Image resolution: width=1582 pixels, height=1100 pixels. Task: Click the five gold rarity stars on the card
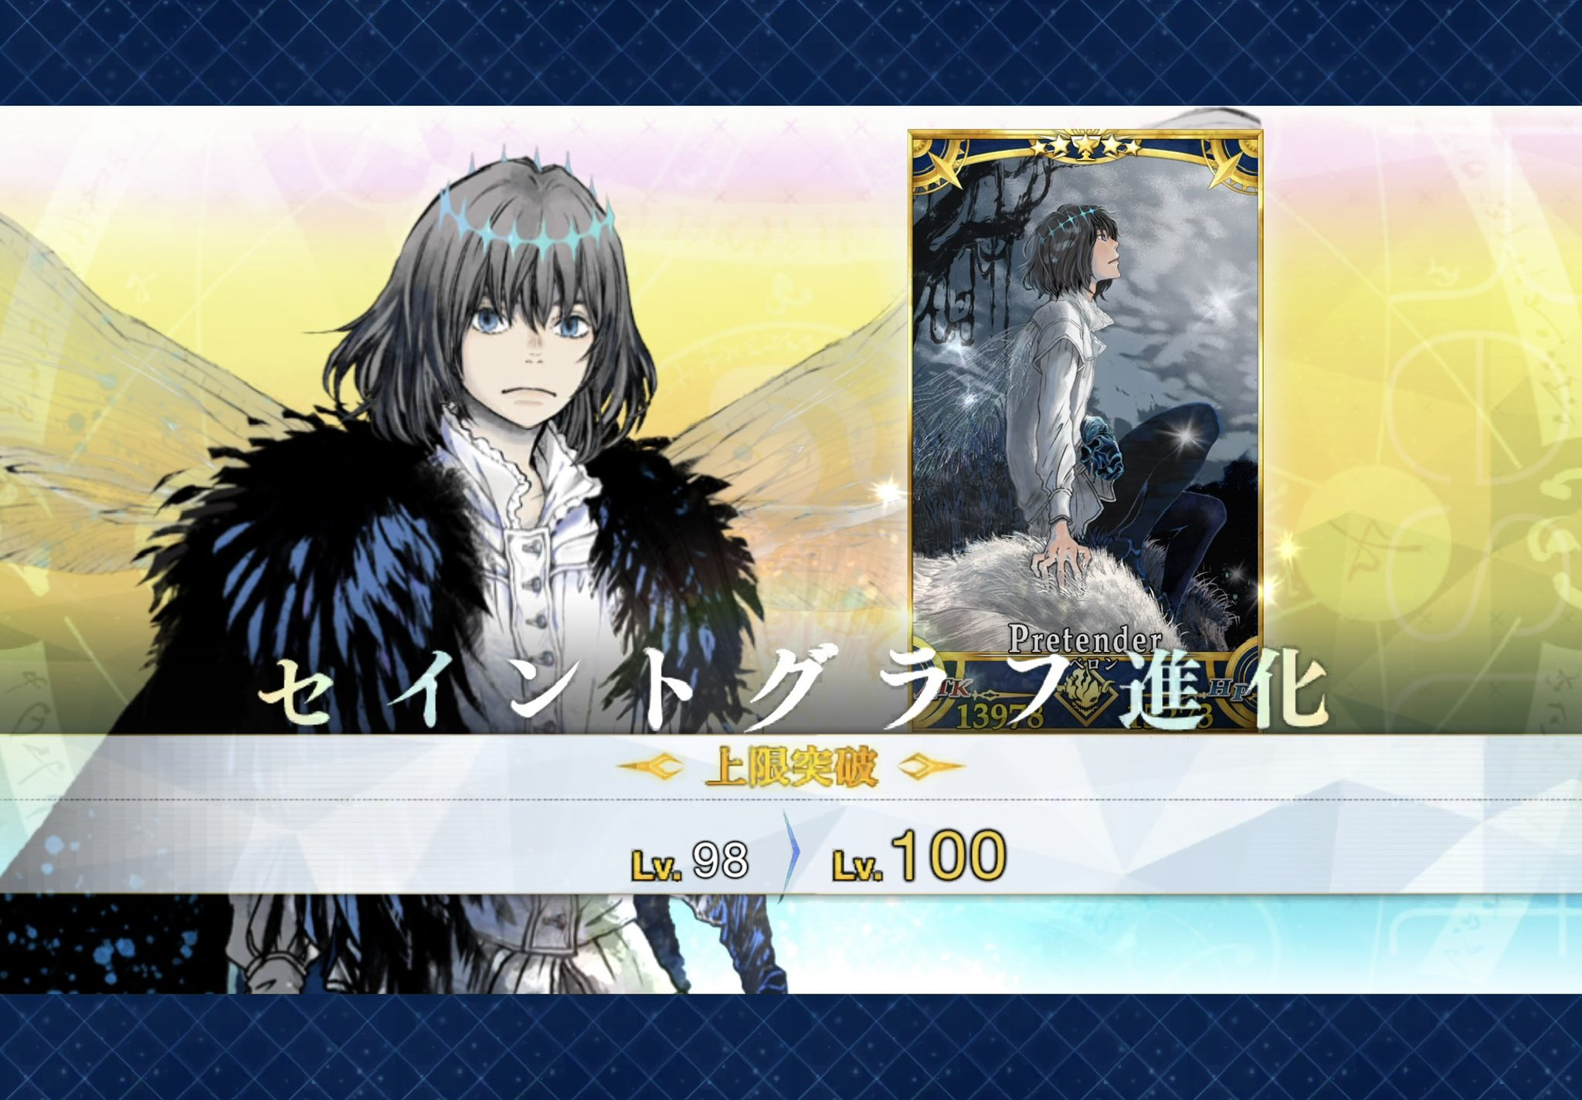click(1085, 145)
